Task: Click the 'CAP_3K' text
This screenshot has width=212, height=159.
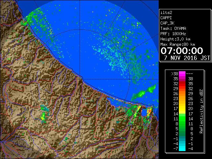Action: [167, 23]
